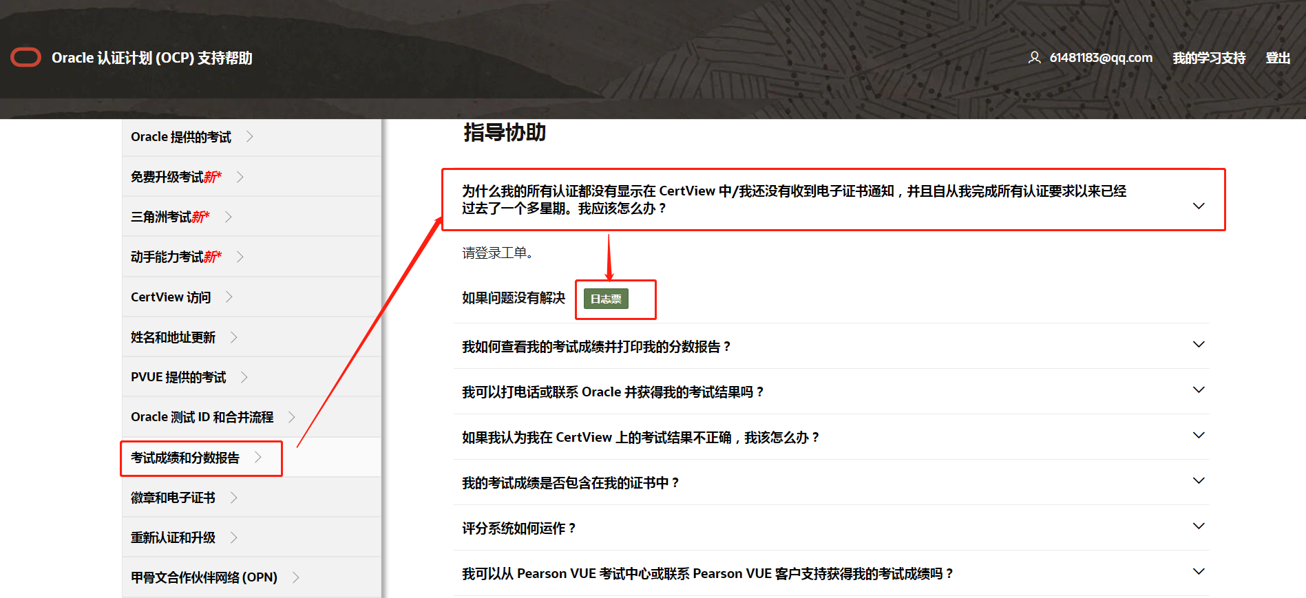Open the 动手能力考试 sidebar item
This screenshot has height=598, width=1306.
click(x=251, y=257)
